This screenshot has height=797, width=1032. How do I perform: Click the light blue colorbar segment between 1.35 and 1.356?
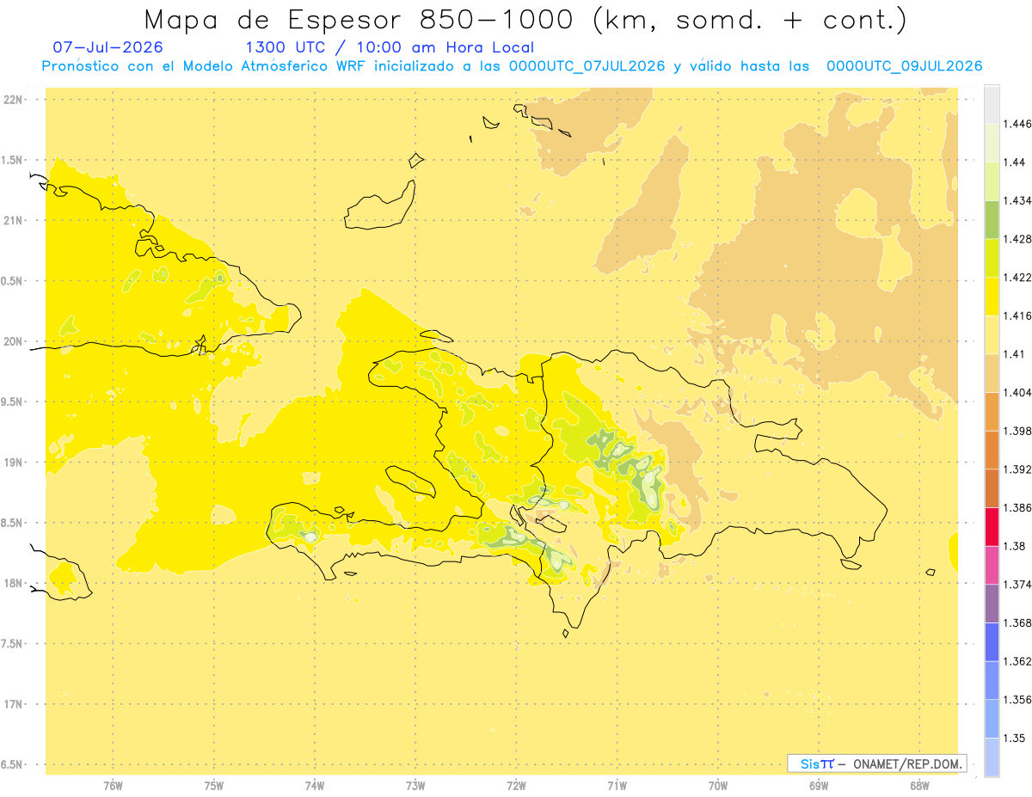(992, 719)
